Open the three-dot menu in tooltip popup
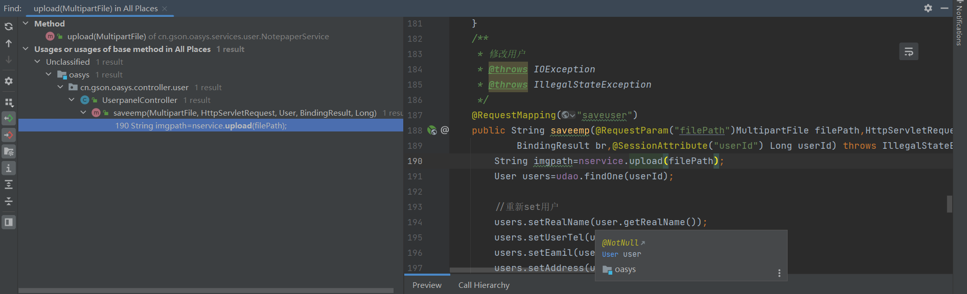This screenshot has height=294, width=967. pos(779,273)
